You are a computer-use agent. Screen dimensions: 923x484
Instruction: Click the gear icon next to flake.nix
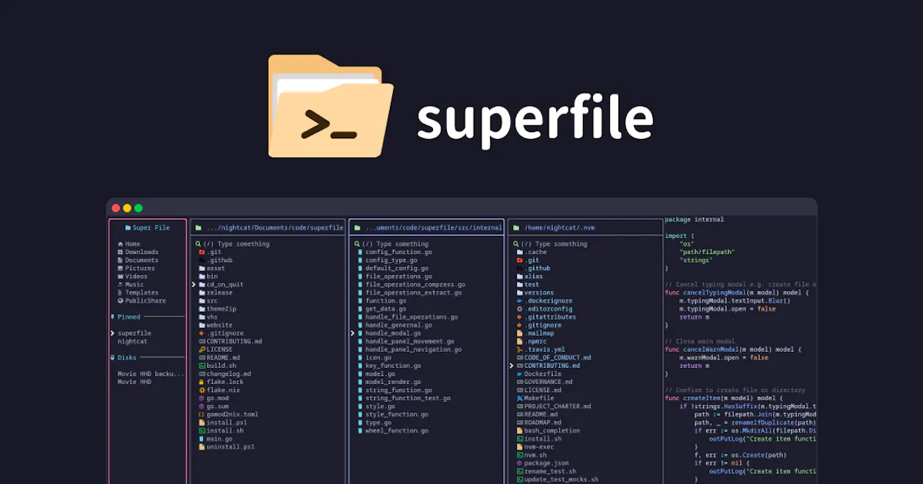(202, 390)
